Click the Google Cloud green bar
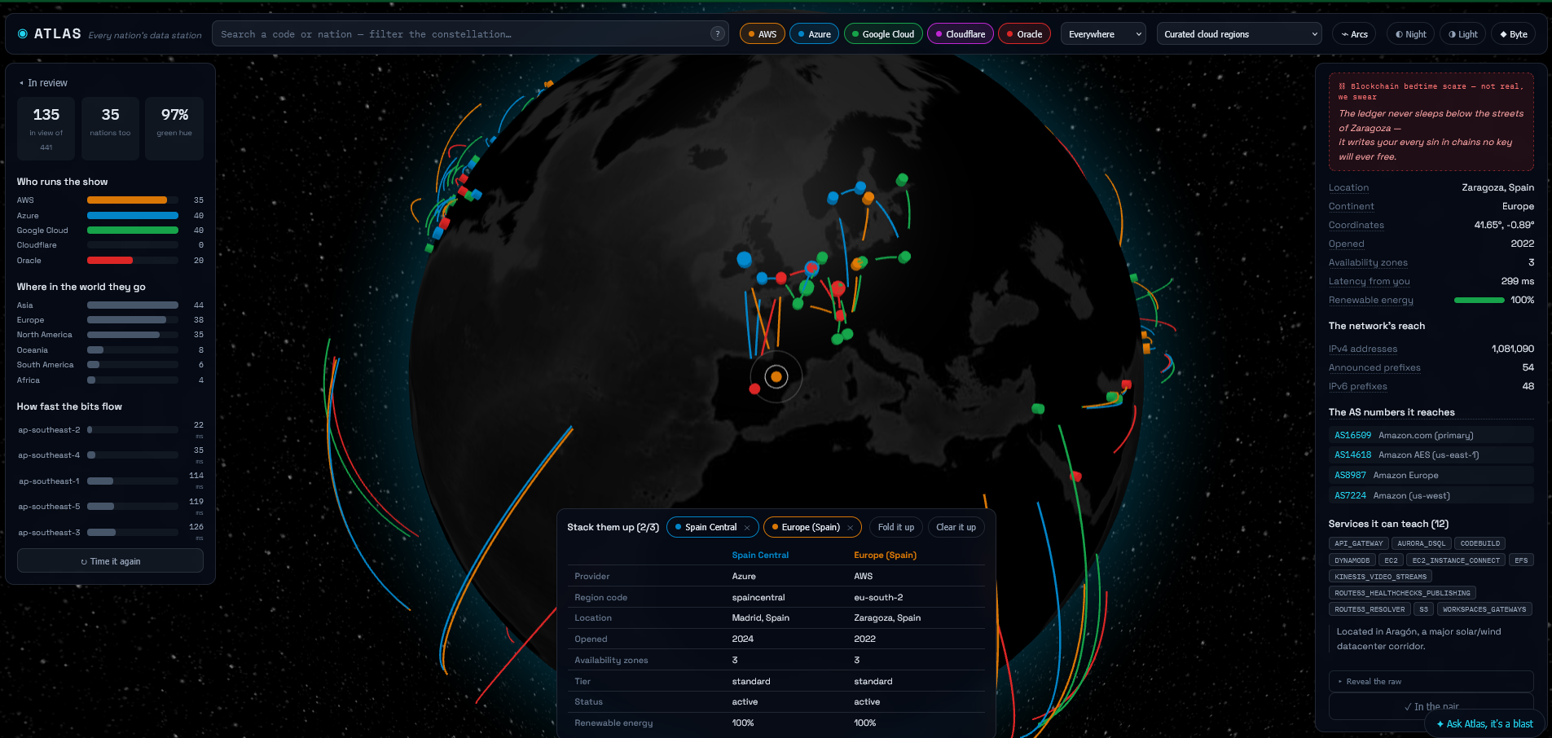This screenshot has width=1552, height=738. [132, 231]
